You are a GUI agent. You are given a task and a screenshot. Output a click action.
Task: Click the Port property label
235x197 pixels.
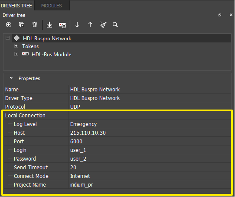(19, 142)
